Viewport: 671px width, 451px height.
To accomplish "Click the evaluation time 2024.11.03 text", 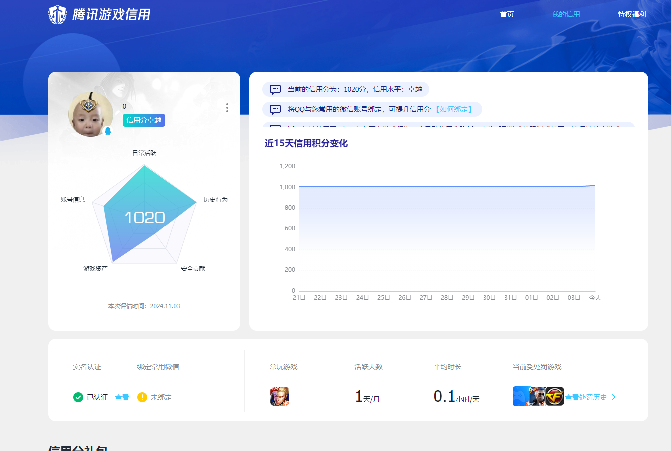I will coord(144,306).
